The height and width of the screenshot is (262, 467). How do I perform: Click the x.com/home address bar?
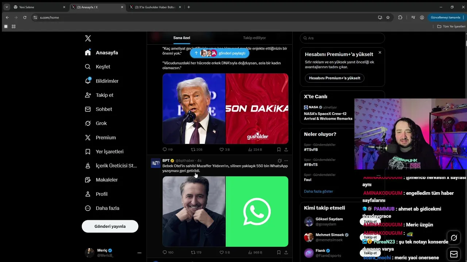pyautogui.click(x=204, y=17)
